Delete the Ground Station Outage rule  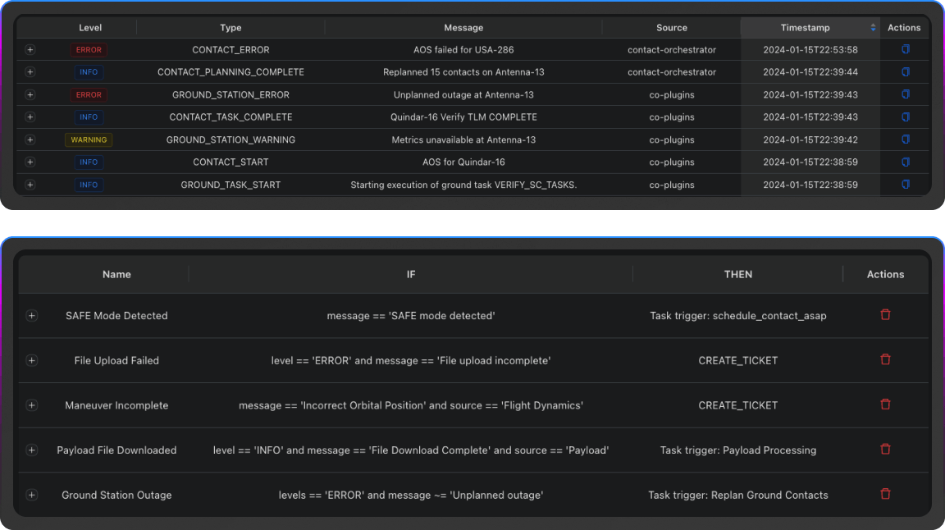tap(885, 494)
